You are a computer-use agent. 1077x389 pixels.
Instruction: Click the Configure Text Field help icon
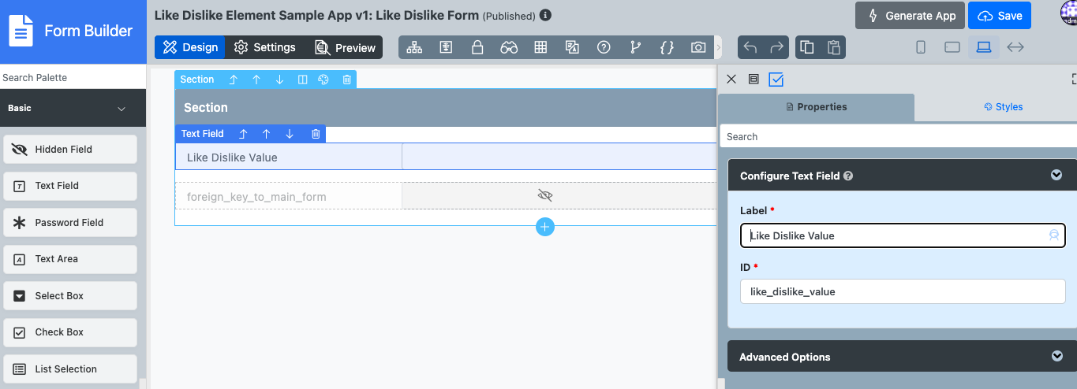tap(848, 176)
